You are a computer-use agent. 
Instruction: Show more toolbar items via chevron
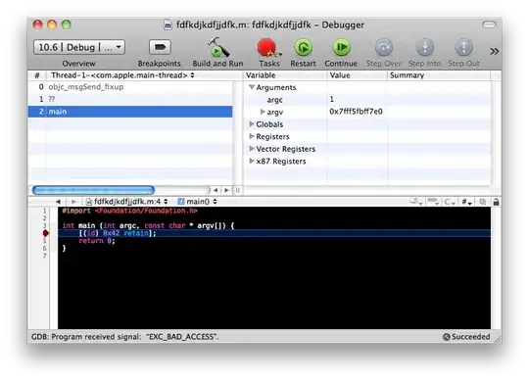pos(495,51)
